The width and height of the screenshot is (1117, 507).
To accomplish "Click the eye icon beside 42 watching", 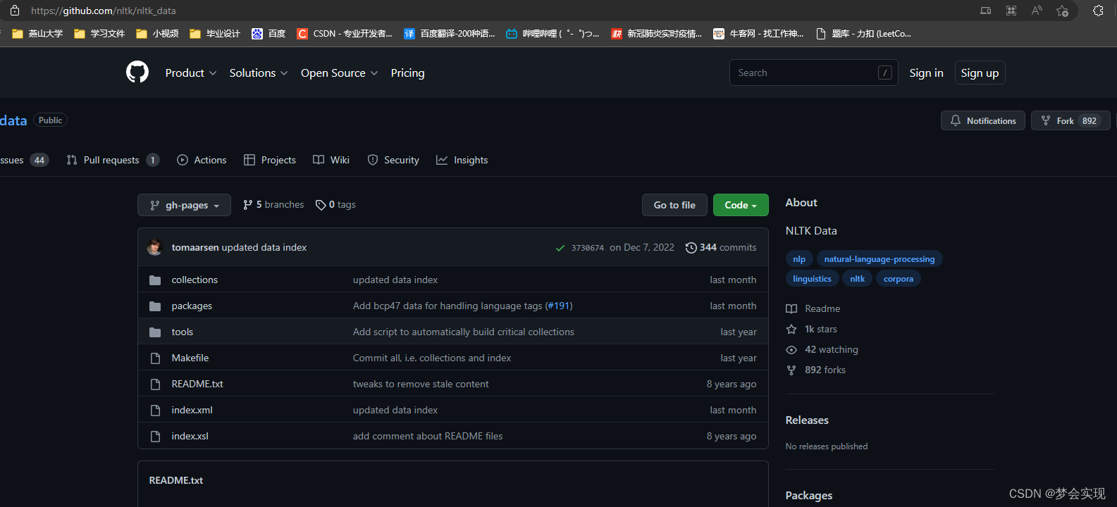I will 791,350.
